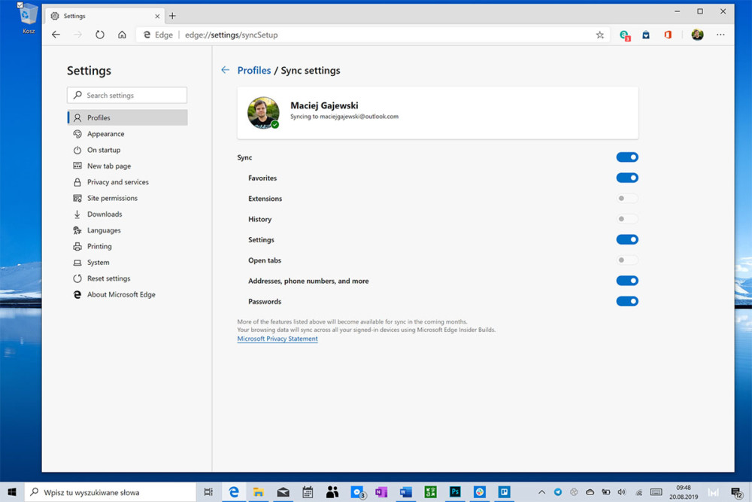The height and width of the screenshot is (502, 752).
Task: Click the Search settings field
Action: pos(127,95)
